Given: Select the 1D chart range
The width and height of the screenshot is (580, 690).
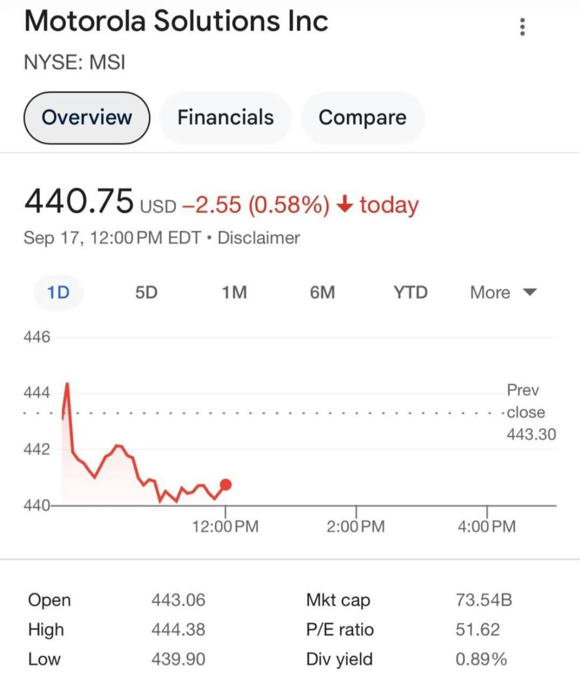Looking at the screenshot, I should pos(58,292).
